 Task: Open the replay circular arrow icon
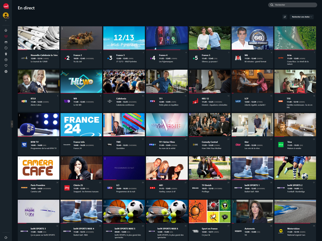pyautogui.click(x=6, y=48)
